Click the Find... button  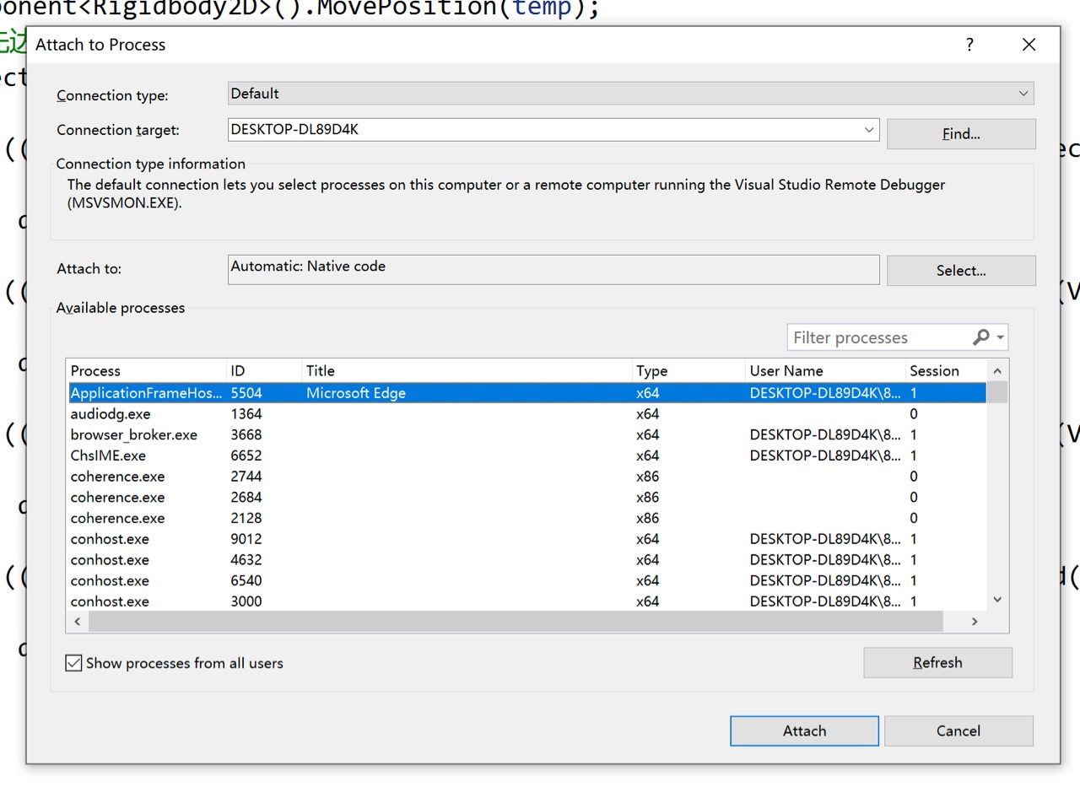pos(961,133)
